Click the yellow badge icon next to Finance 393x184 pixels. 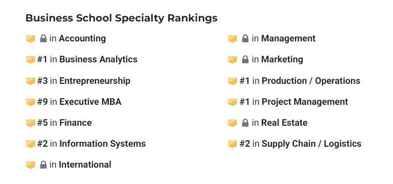coord(31,123)
